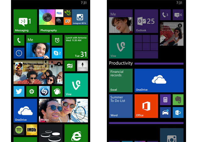Open the Alarms clock tile

(57, 40)
